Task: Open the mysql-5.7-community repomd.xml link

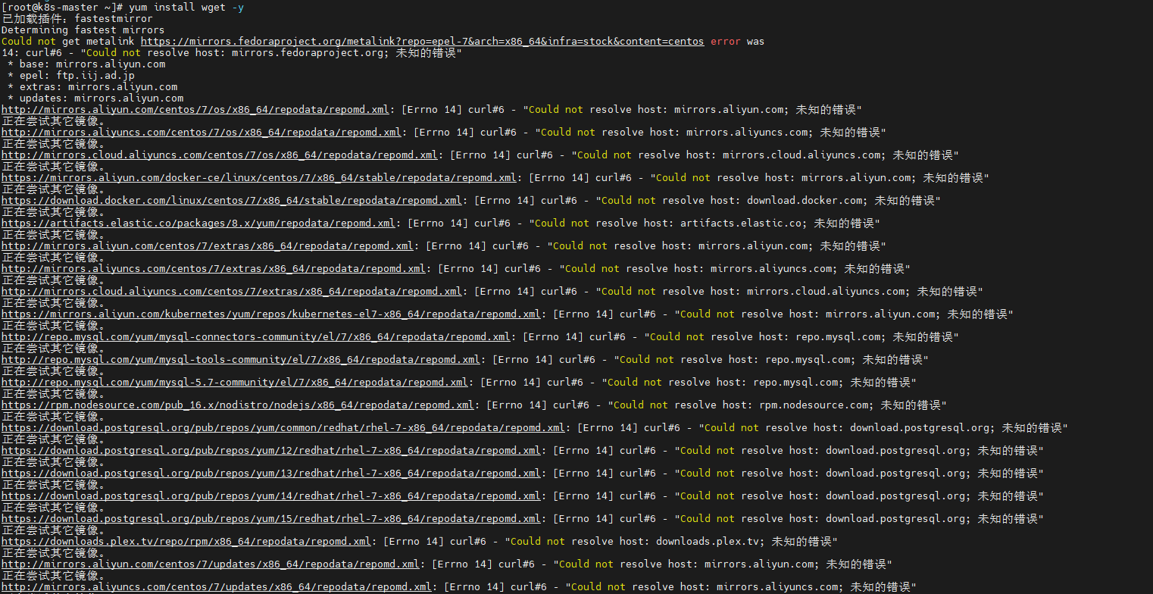Action: pos(235,382)
